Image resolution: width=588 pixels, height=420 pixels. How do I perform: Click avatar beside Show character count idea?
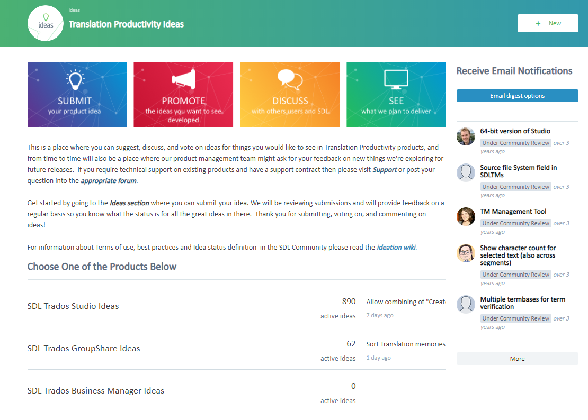(466, 253)
